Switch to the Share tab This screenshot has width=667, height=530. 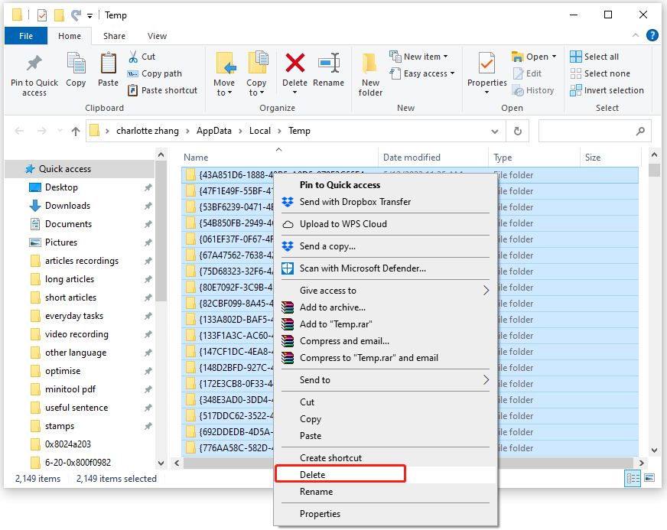pos(114,36)
